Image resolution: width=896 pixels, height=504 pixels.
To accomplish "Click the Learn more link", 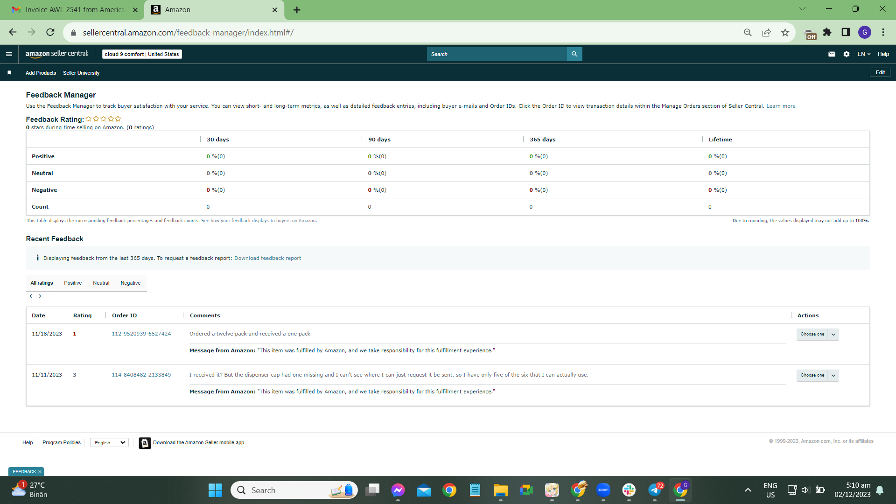I will (781, 106).
